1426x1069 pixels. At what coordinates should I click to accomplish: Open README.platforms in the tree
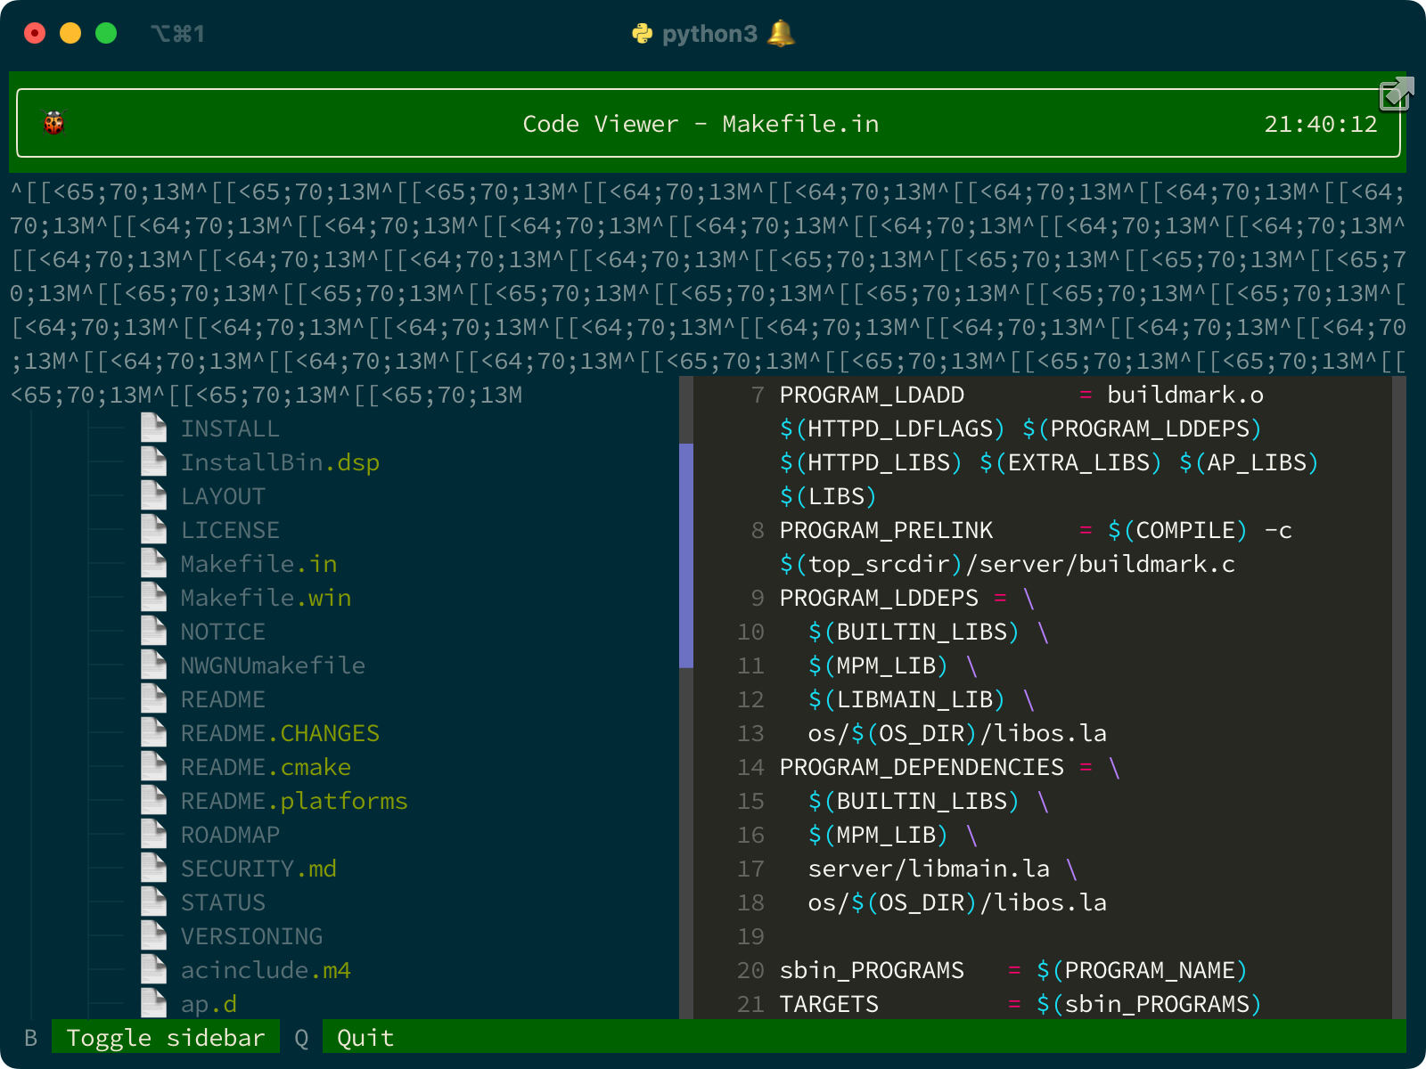(x=294, y=801)
